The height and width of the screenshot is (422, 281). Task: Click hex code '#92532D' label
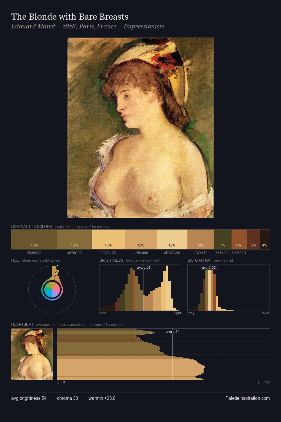(x=239, y=253)
